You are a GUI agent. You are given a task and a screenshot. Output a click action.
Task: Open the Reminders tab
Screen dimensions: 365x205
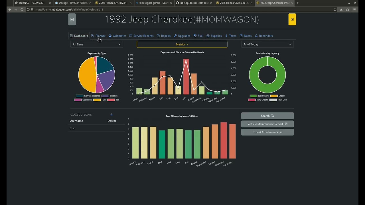(x=264, y=36)
